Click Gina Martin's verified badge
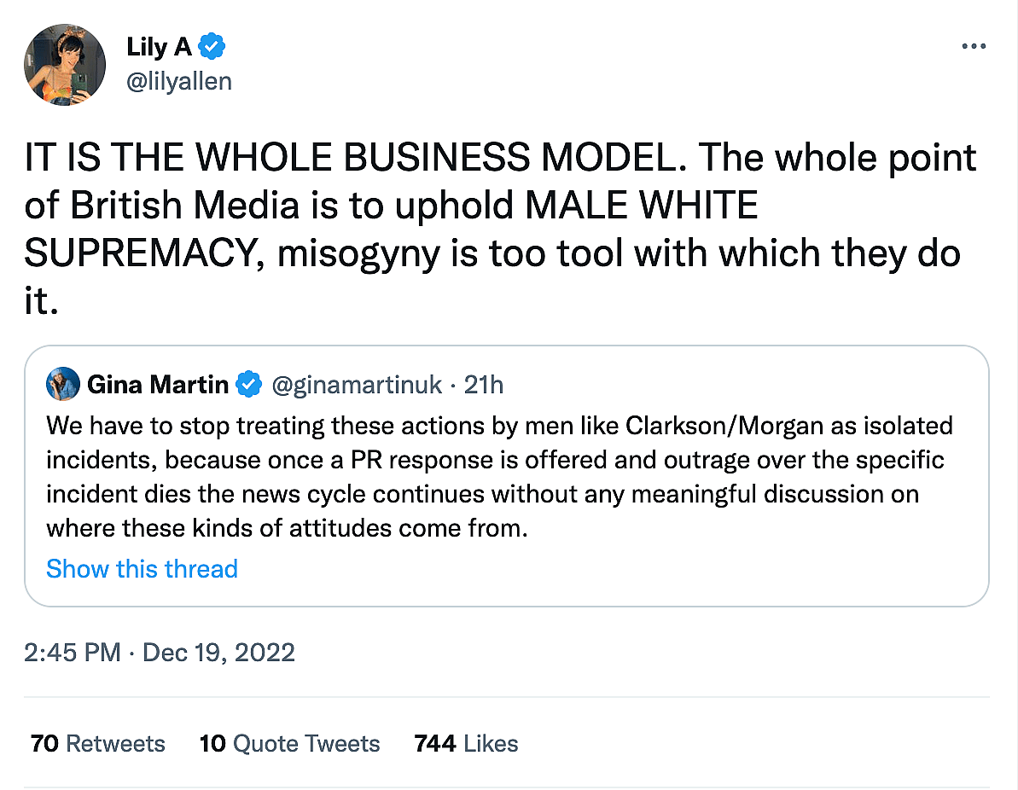Screen dimensions: 1018x790 click(249, 386)
